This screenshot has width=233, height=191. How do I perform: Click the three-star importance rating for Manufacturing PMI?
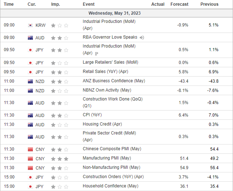(x=60, y=159)
